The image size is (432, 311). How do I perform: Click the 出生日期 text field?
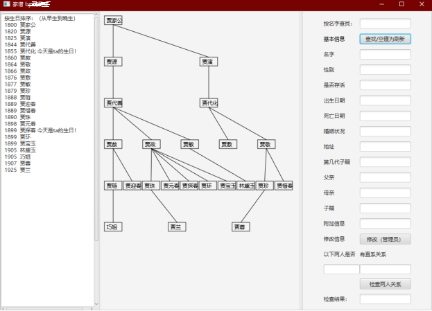click(385, 100)
